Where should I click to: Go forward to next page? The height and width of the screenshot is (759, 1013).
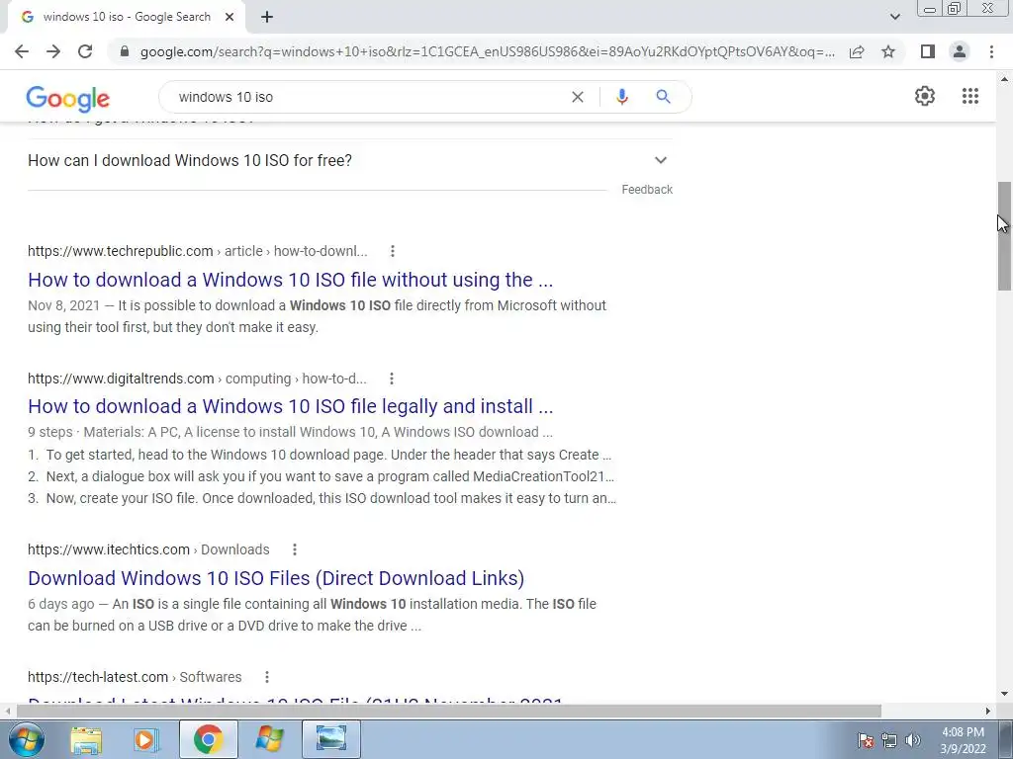53,51
